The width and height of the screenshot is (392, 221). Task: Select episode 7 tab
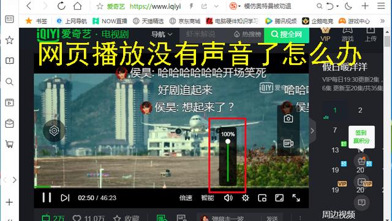coord(335,130)
